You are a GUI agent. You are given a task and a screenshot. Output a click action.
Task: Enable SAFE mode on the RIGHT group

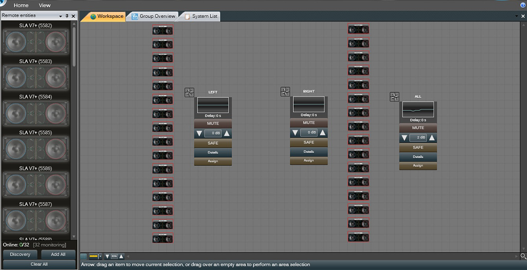(309, 143)
